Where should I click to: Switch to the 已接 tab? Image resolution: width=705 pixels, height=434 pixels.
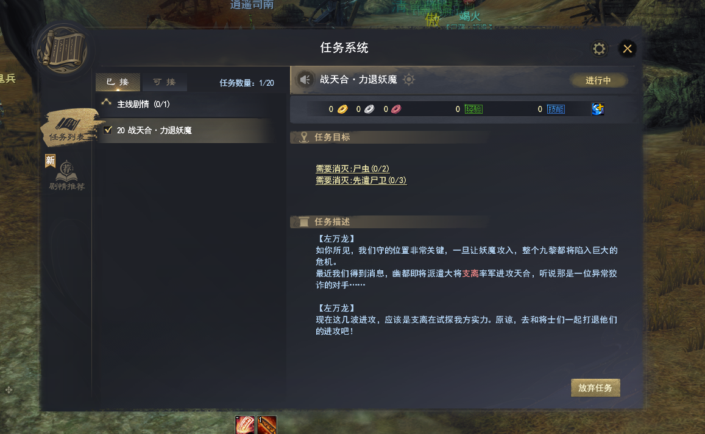coord(118,82)
